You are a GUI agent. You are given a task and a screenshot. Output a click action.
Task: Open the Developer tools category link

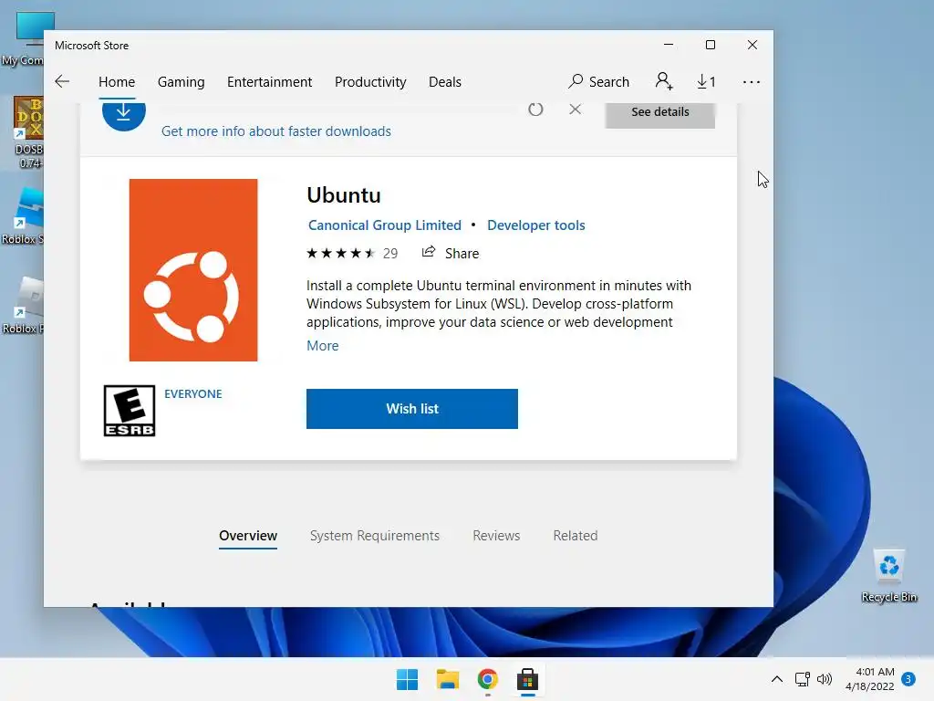coord(536,225)
